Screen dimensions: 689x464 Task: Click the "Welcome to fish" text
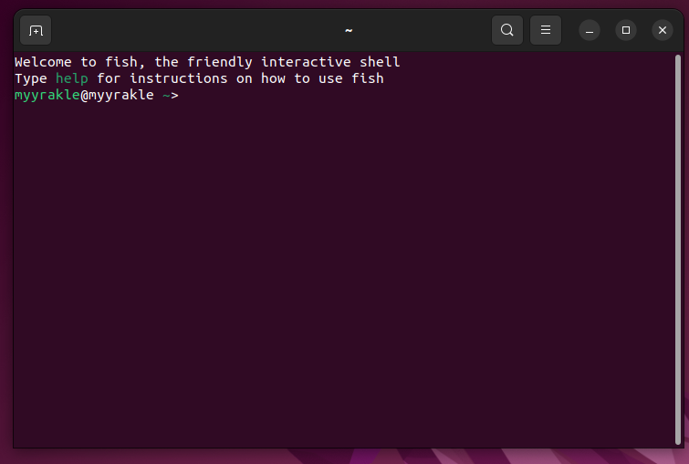coord(71,62)
